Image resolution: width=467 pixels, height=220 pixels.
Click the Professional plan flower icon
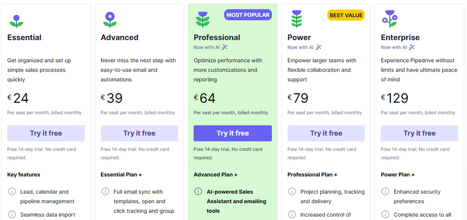pyautogui.click(x=203, y=20)
